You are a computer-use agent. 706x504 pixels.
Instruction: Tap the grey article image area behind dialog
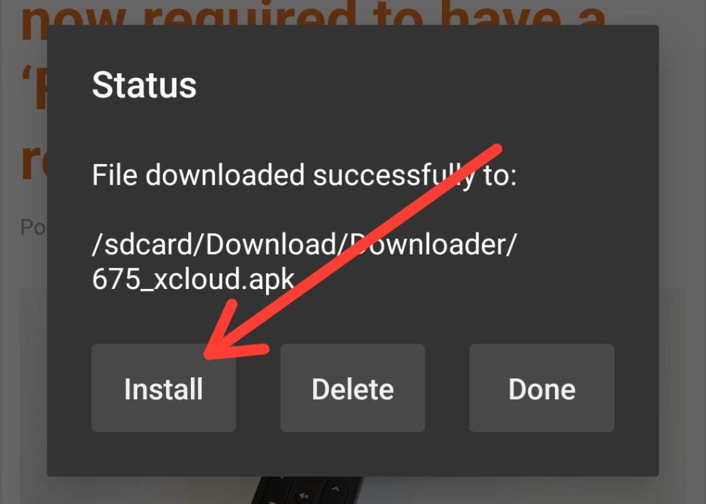point(32,383)
